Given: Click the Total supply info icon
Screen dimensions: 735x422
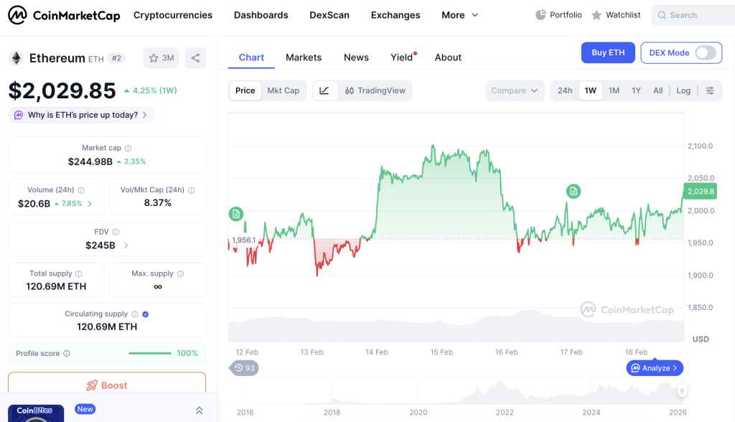Looking at the screenshot, I should pos(79,274).
